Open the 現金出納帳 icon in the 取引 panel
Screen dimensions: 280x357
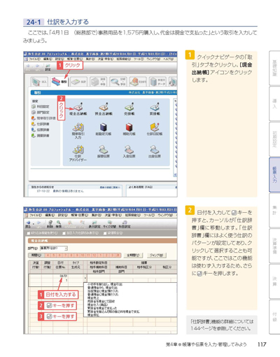[78, 109]
